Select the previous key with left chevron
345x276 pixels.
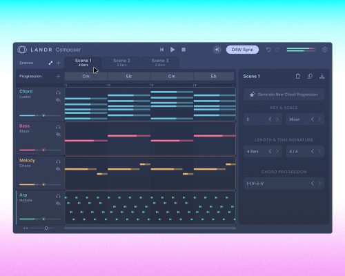tap(270, 119)
